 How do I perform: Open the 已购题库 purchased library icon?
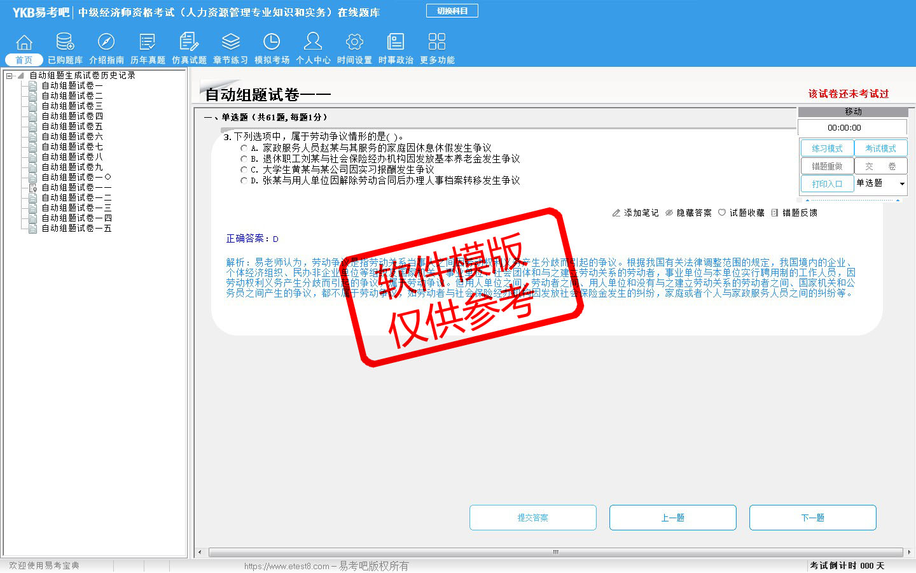tap(65, 43)
